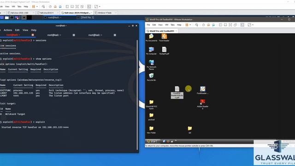The image size is (295, 166).
Task: Open the View menu in the Kali terminal
Action: coord(25,30)
